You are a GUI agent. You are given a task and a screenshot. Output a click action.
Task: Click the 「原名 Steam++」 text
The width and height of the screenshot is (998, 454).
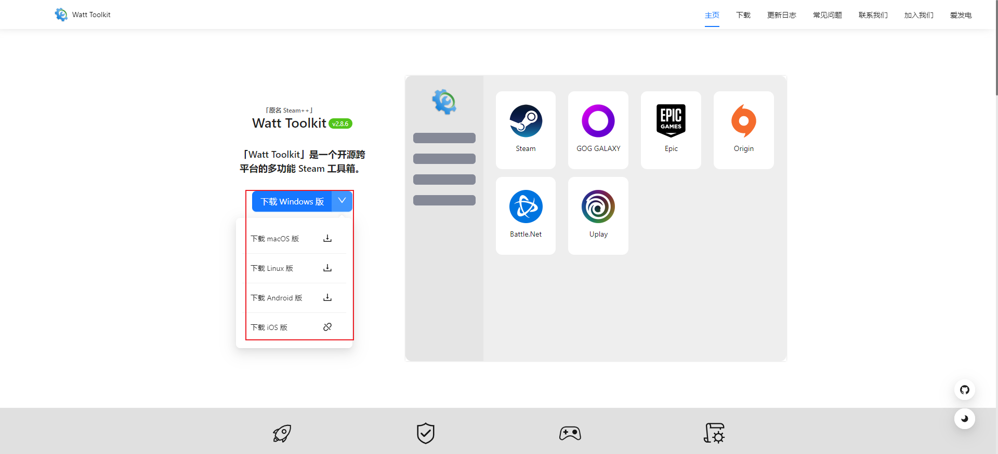point(289,110)
